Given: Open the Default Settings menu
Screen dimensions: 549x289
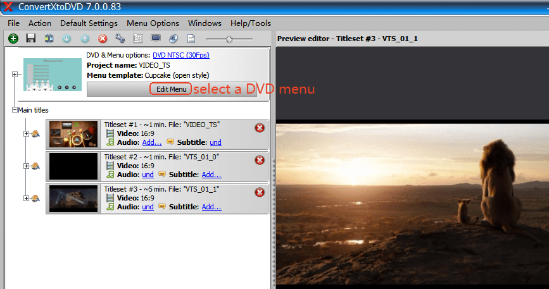Looking at the screenshot, I should point(89,23).
